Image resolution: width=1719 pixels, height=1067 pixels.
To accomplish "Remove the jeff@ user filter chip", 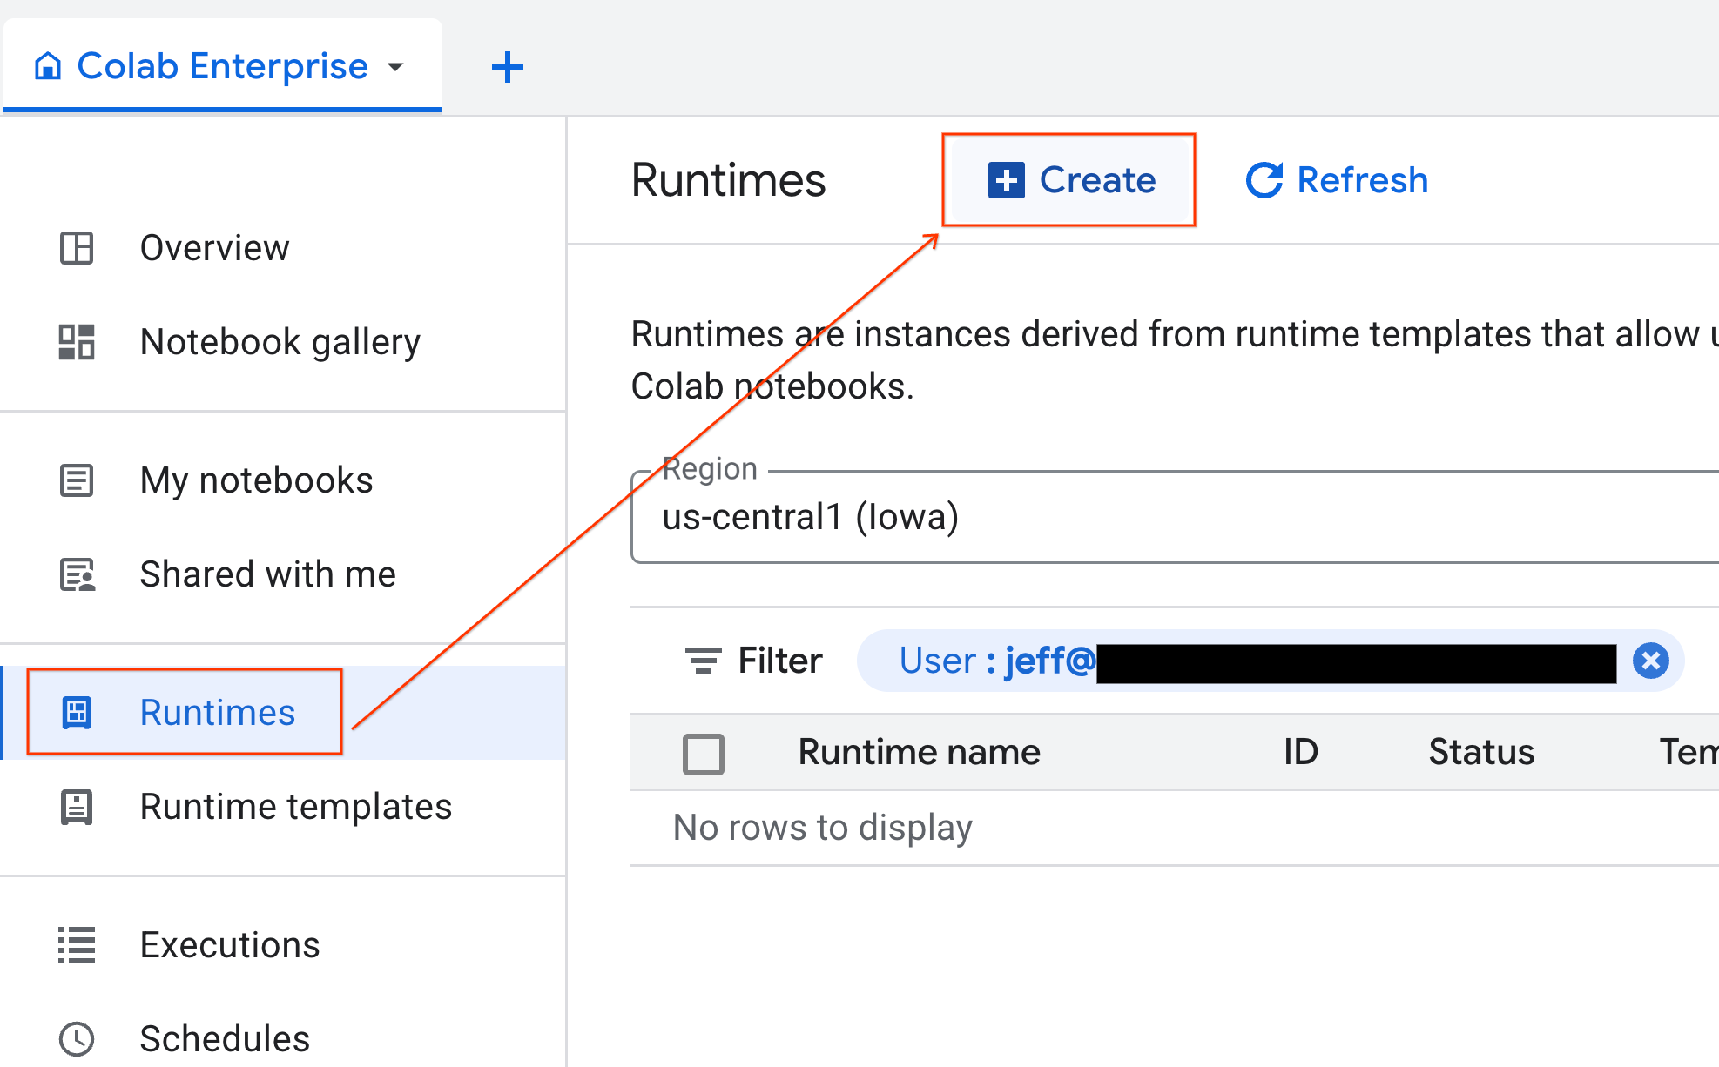I will point(1651,661).
